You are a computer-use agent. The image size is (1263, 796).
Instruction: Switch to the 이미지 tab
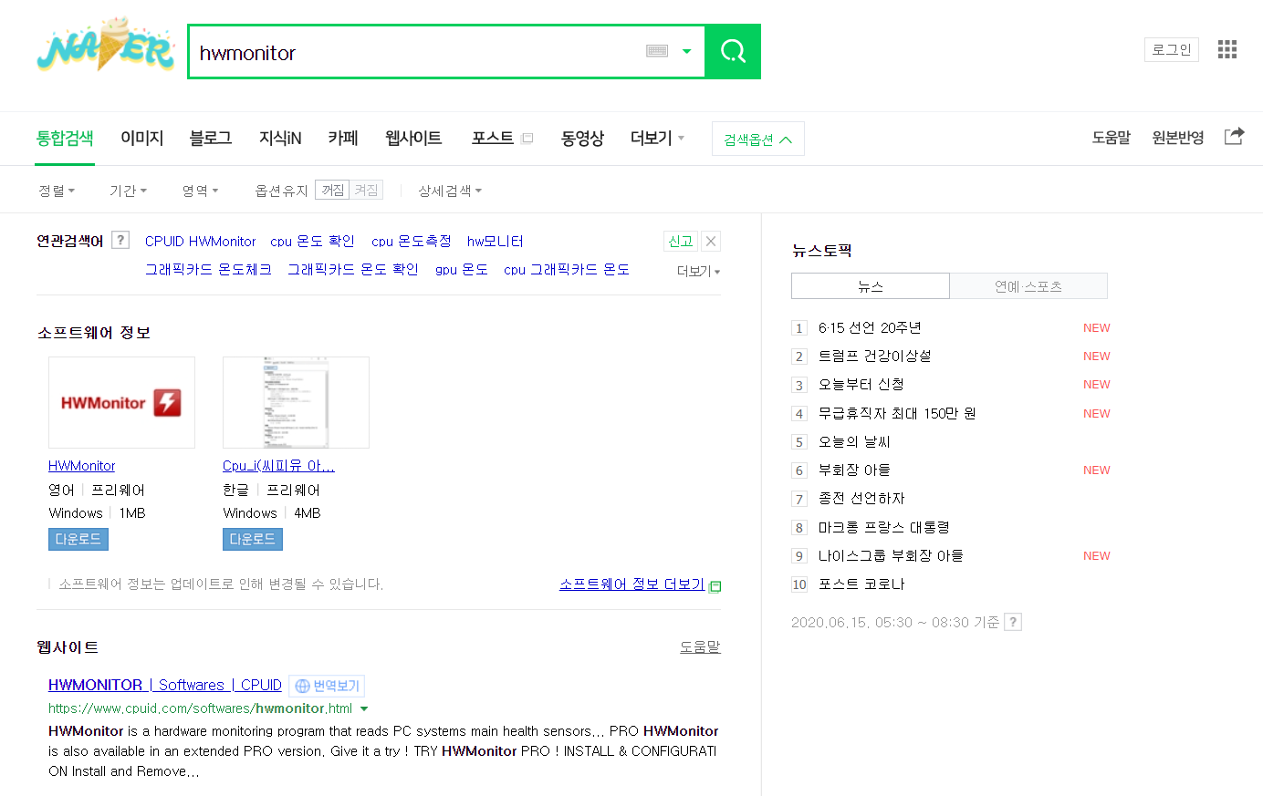click(x=141, y=138)
